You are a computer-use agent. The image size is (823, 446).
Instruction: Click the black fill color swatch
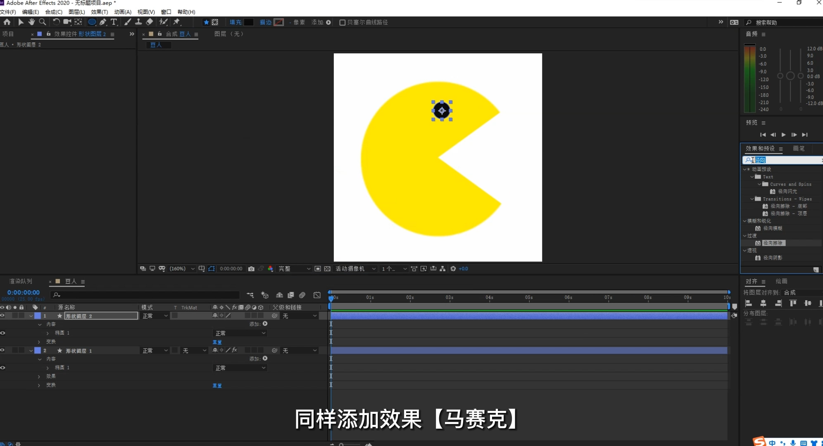point(249,22)
